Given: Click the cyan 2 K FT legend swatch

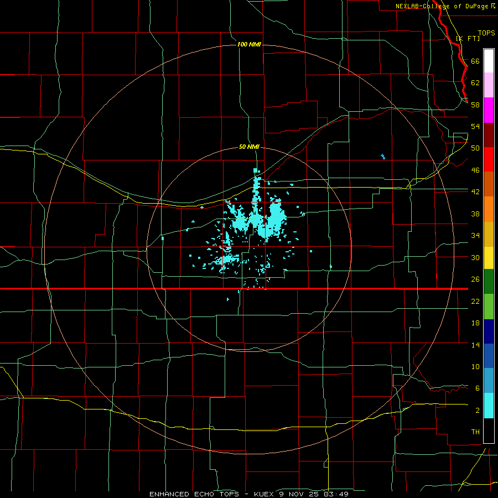Looking at the screenshot, I should tap(489, 406).
